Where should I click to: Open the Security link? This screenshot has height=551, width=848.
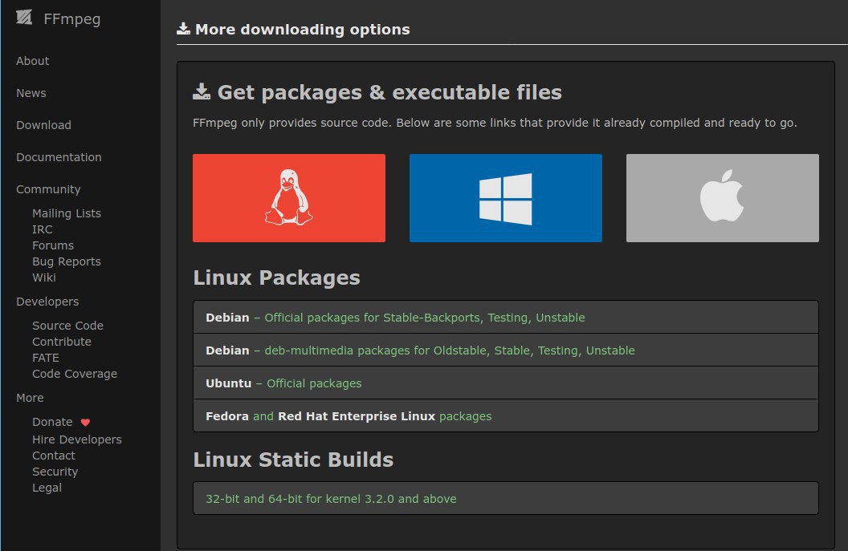[55, 472]
